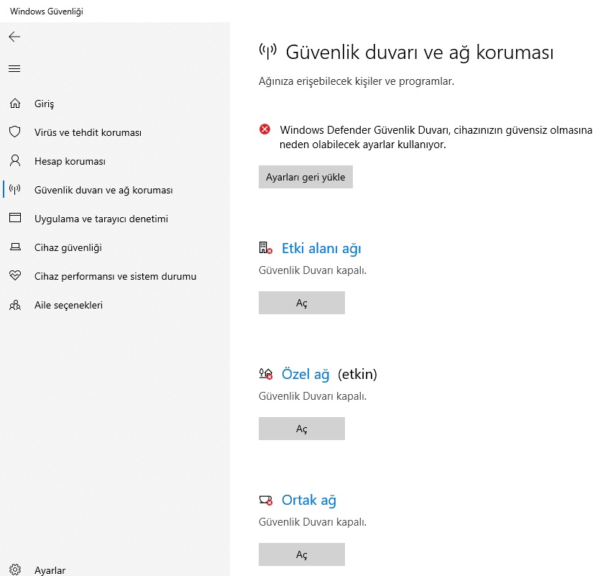Click the laptop icon for Cihaz güvenliği
The width and height of the screenshot is (603, 576).
click(15, 247)
